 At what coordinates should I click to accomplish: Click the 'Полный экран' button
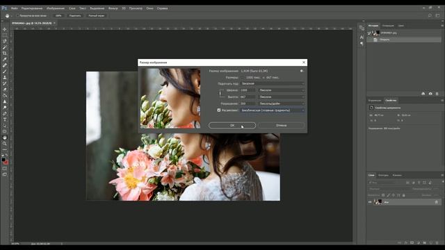coord(97,15)
